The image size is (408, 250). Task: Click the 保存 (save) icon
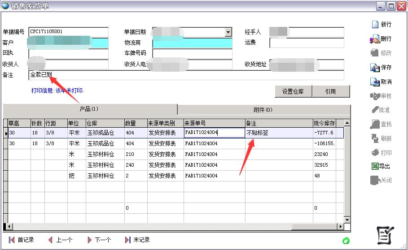pyautogui.click(x=375, y=68)
